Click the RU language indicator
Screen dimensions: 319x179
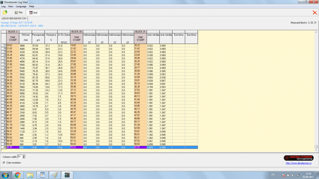pos(273,175)
